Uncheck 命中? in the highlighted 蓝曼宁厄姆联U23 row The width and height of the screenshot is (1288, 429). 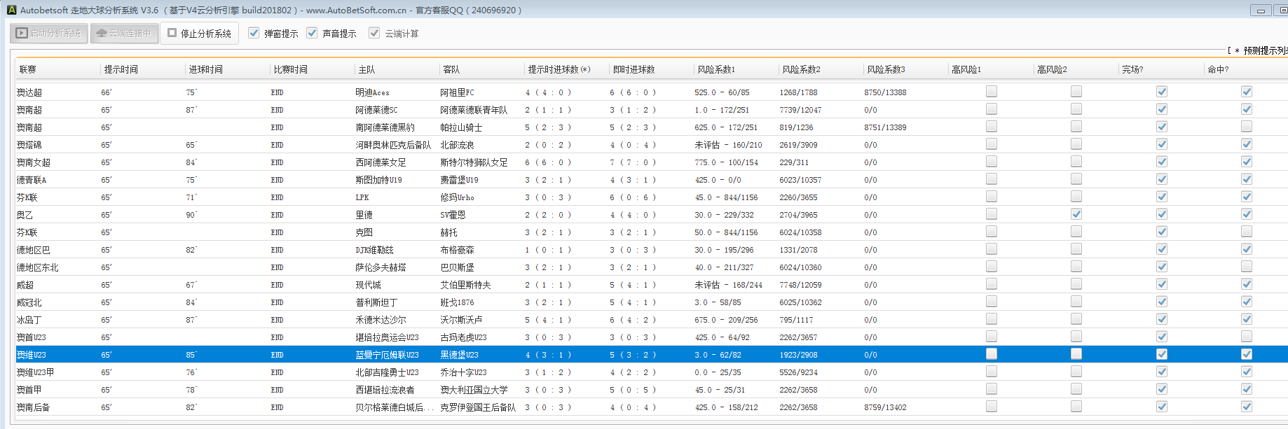(x=1247, y=354)
